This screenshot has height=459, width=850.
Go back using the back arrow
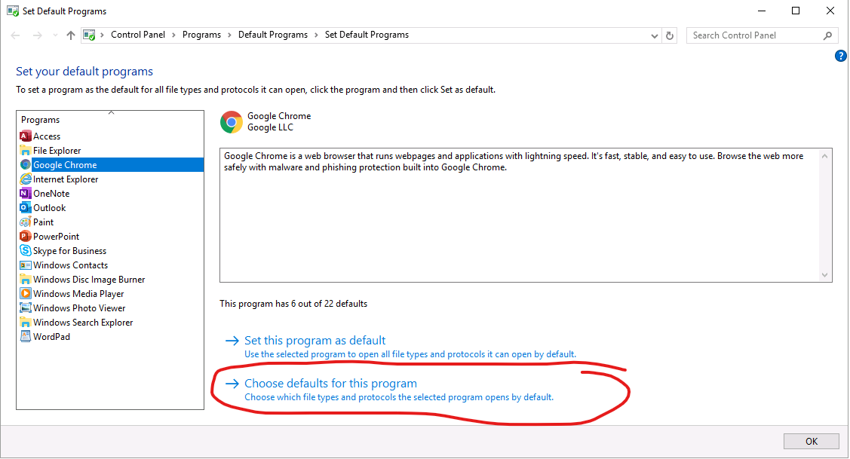point(15,35)
